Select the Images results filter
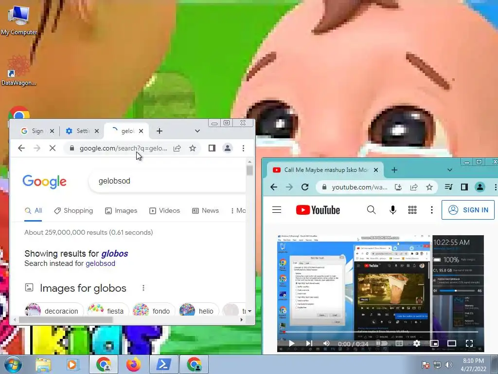The width and height of the screenshot is (498, 374). [x=121, y=210]
